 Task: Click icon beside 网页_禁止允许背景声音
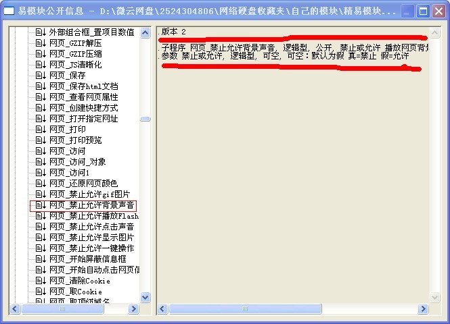coord(41,205)
